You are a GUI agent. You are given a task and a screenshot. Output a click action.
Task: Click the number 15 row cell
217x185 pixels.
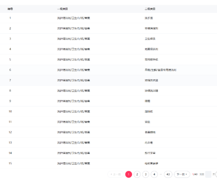[x=10, y=163]
